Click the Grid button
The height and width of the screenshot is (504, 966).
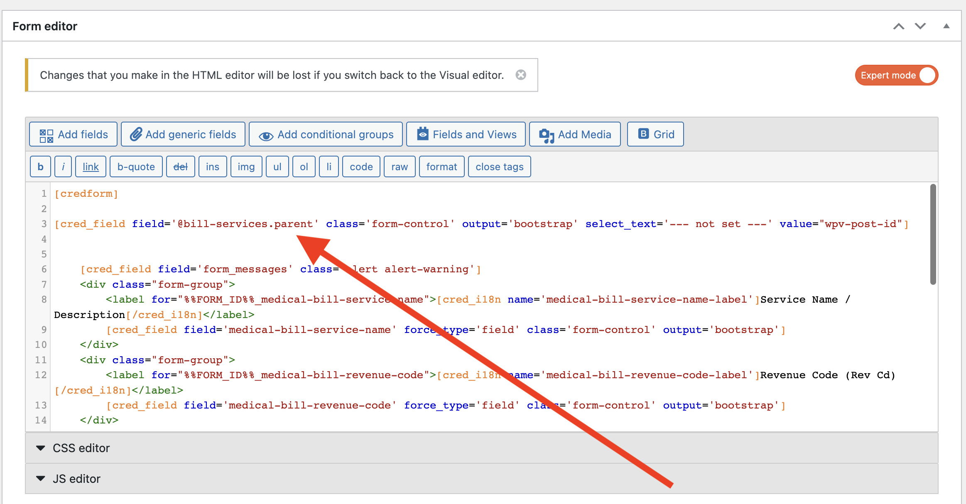(655, 134)
